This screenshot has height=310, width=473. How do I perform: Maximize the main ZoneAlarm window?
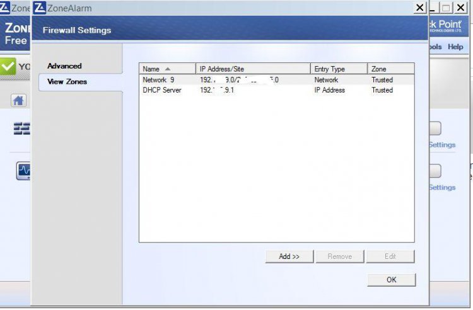pos(446,8)
